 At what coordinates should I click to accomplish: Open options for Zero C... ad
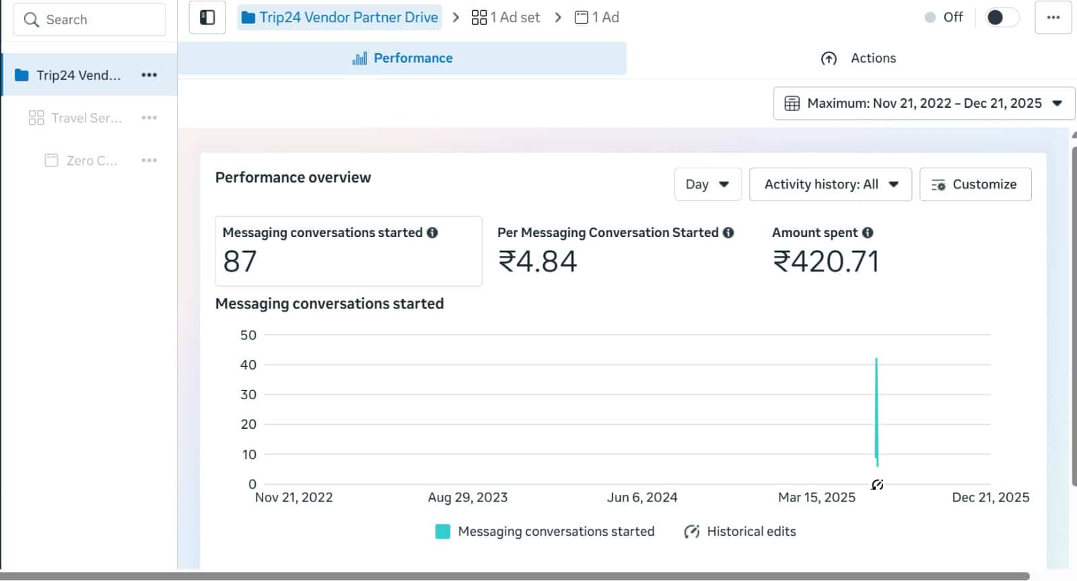point(149,160)
